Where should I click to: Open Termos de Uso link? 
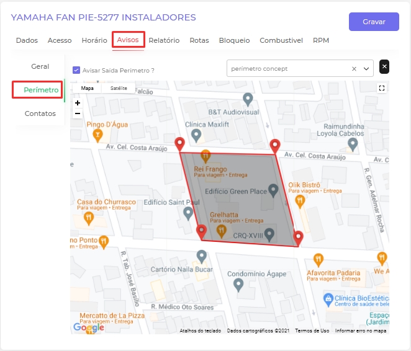pos(312,331)
